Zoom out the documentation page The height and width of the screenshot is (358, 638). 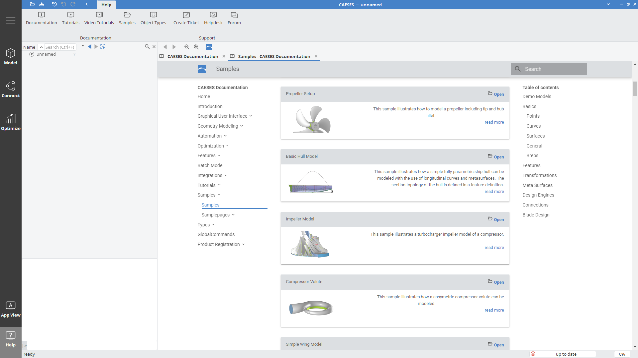187,47
